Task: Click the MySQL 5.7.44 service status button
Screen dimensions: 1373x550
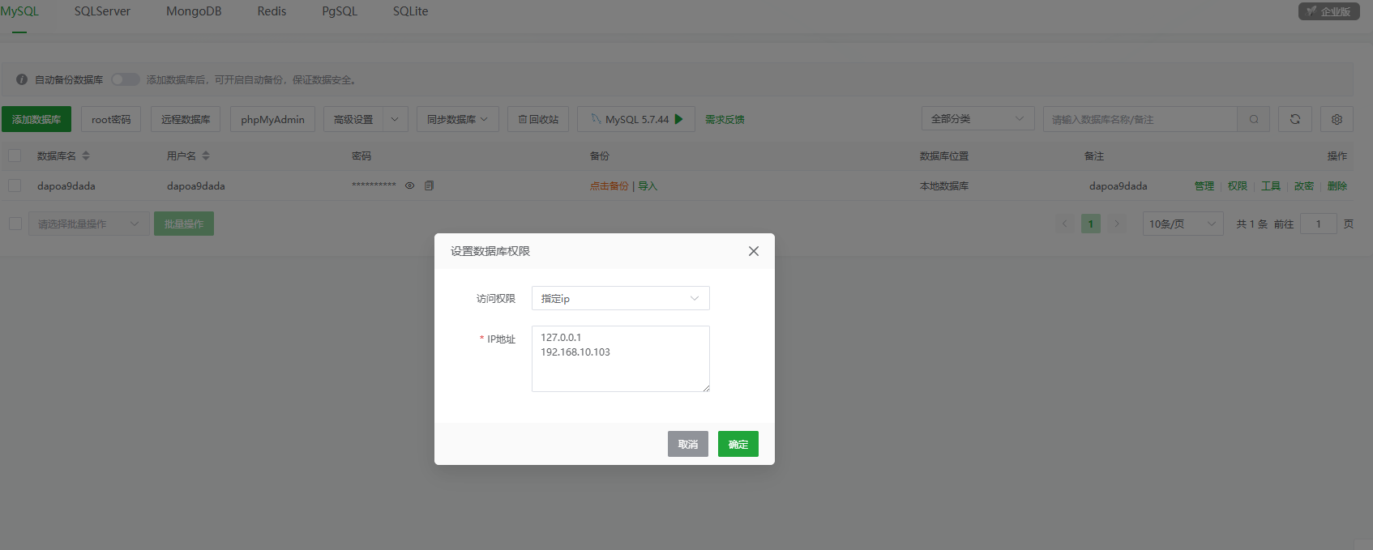Action: (637, 119)
